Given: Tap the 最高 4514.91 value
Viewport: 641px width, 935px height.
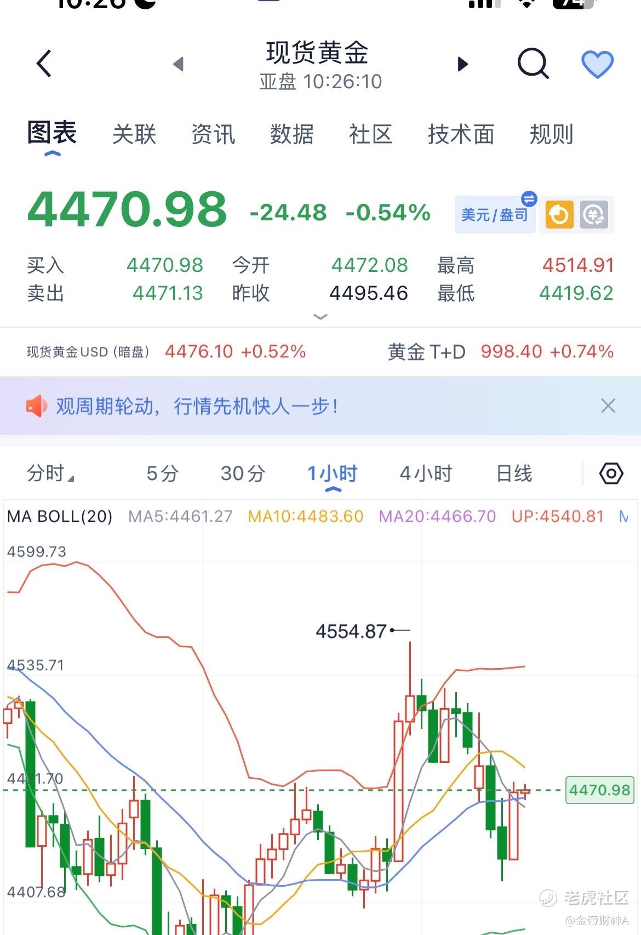Looking at the screenshot, I should tap(578, 265).
